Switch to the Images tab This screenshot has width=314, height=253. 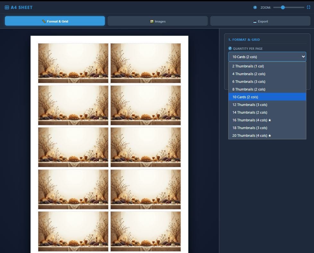[x=158, y=21]
